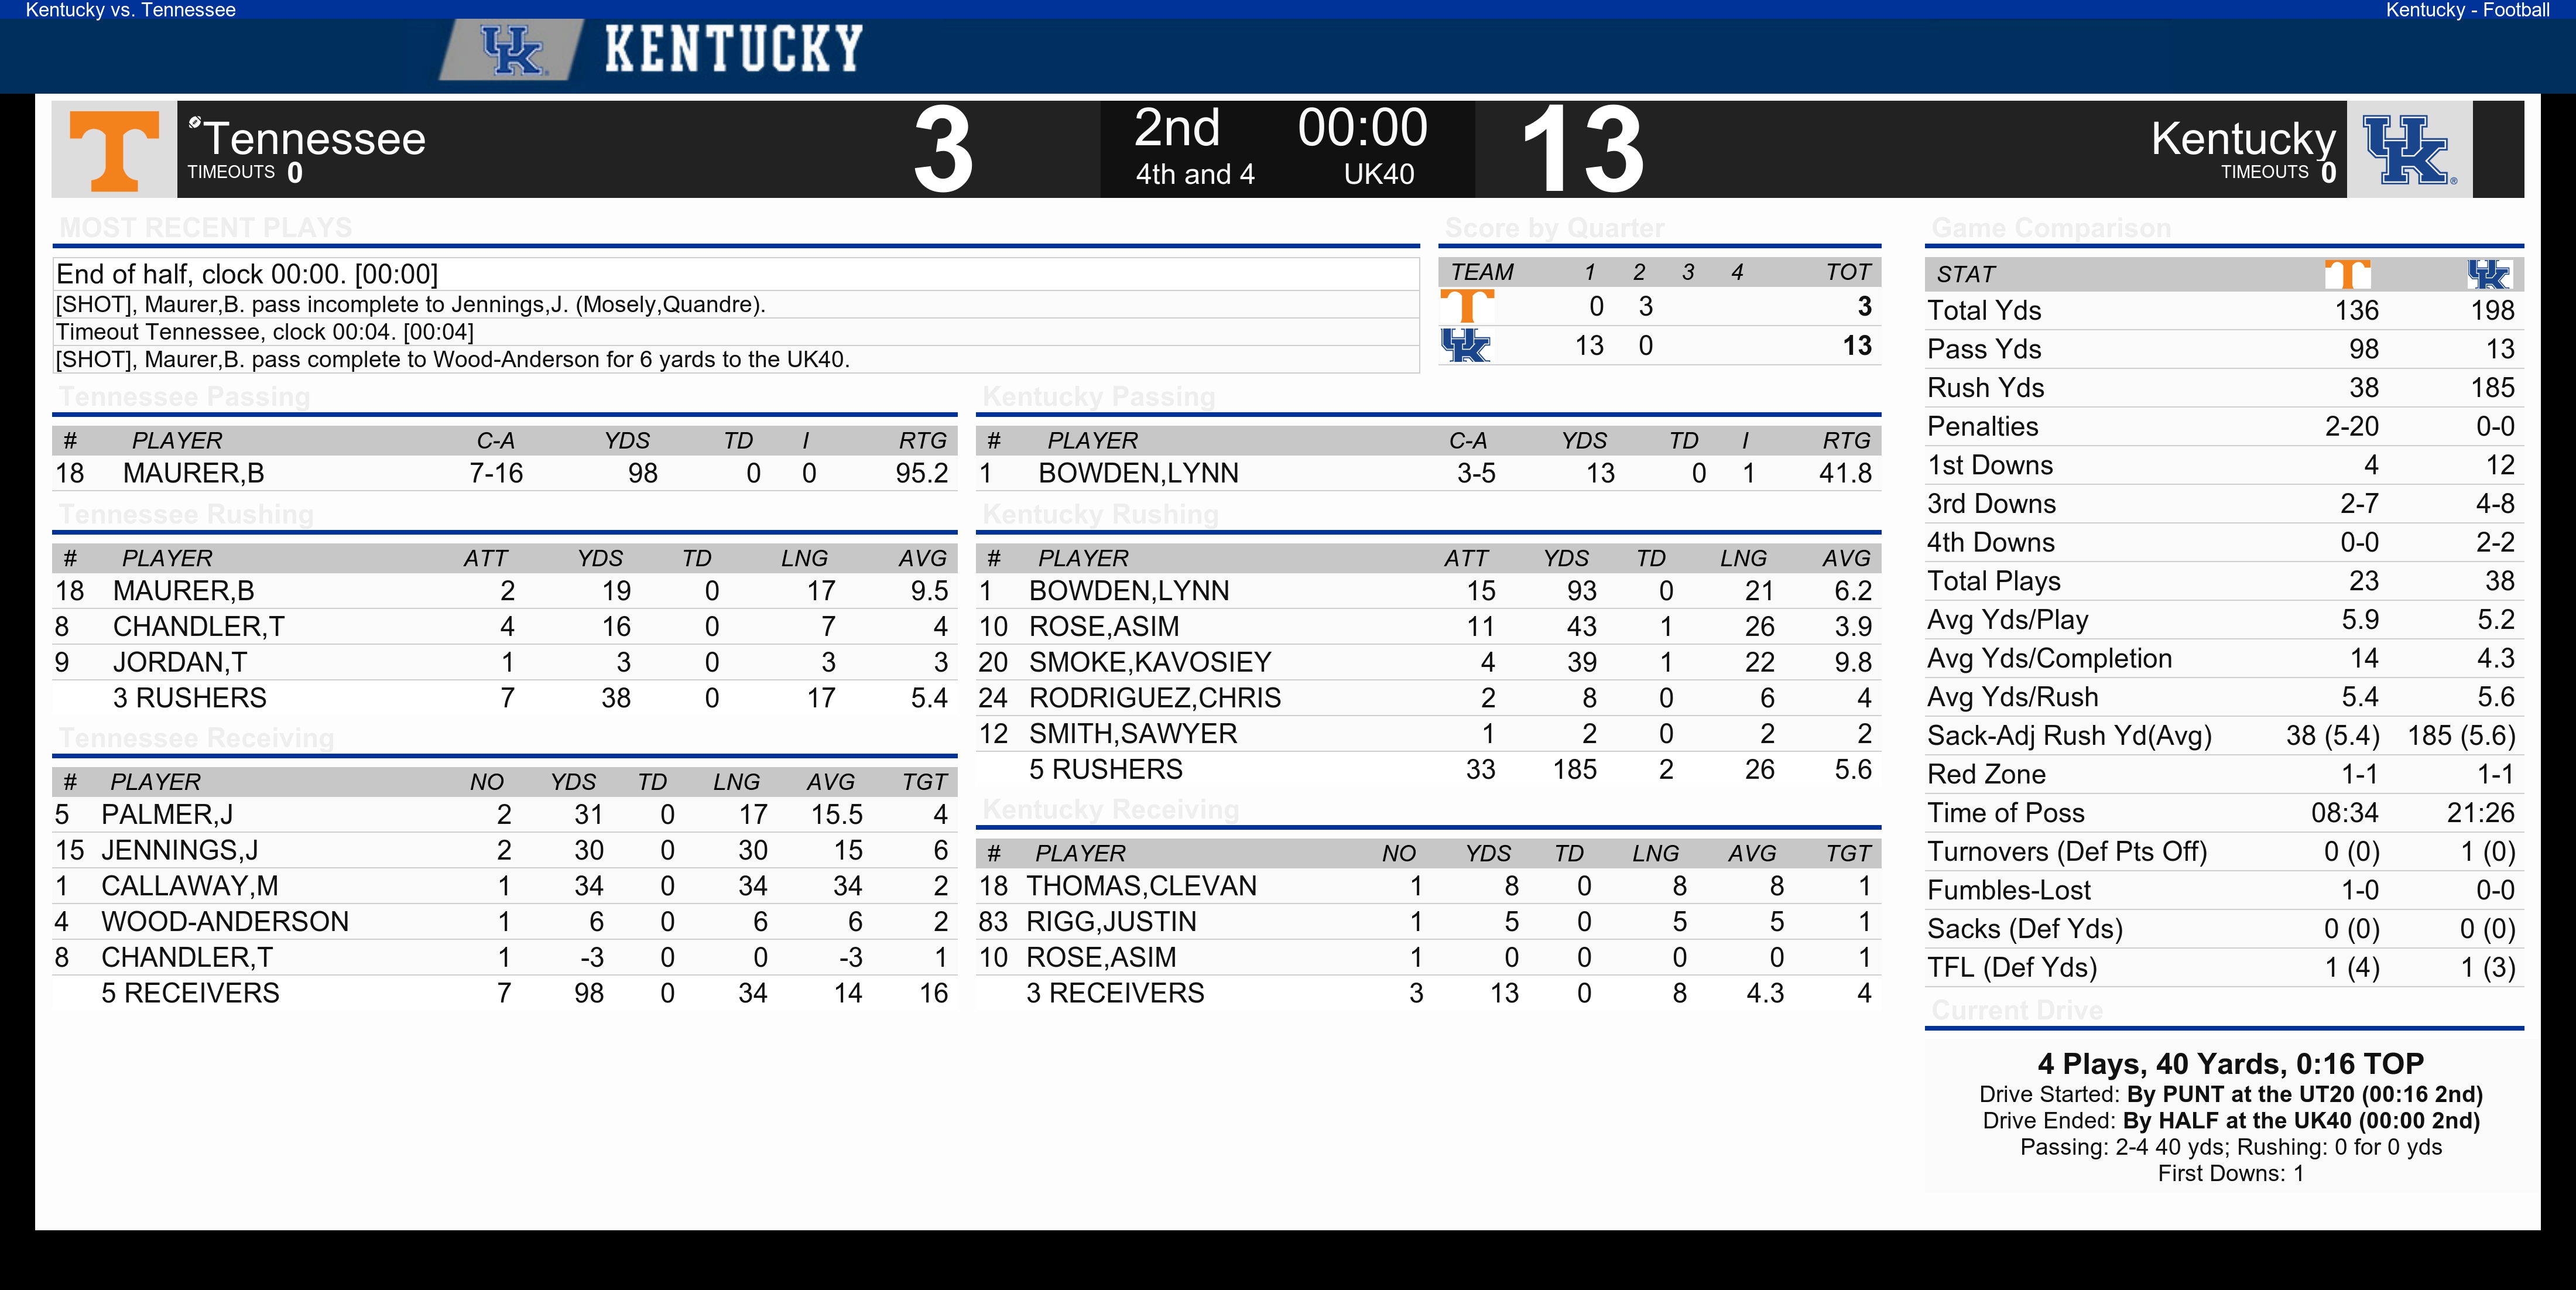The image size is (2576, 1290).
Task: Select the THOMAS,CLEVAN receiving row
Action: tap(1429, 886)
